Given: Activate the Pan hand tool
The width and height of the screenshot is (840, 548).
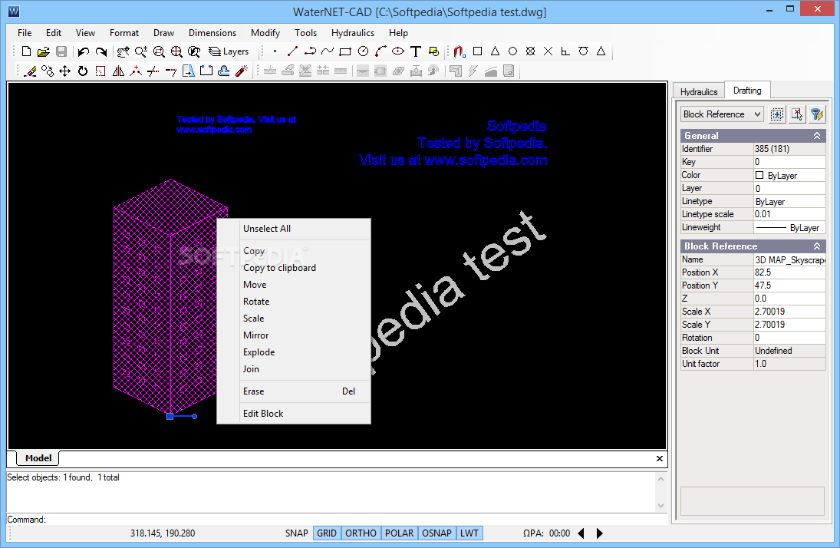Looking at the screenshot, I should click(x=124, y=51).
